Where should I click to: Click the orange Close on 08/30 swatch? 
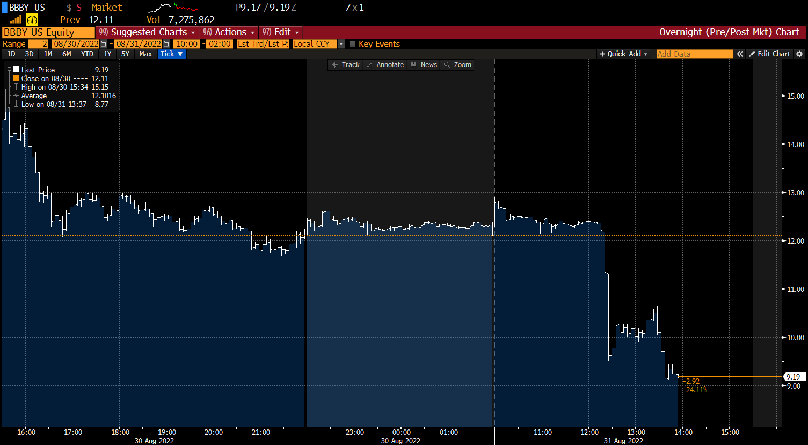pos(17,78)
